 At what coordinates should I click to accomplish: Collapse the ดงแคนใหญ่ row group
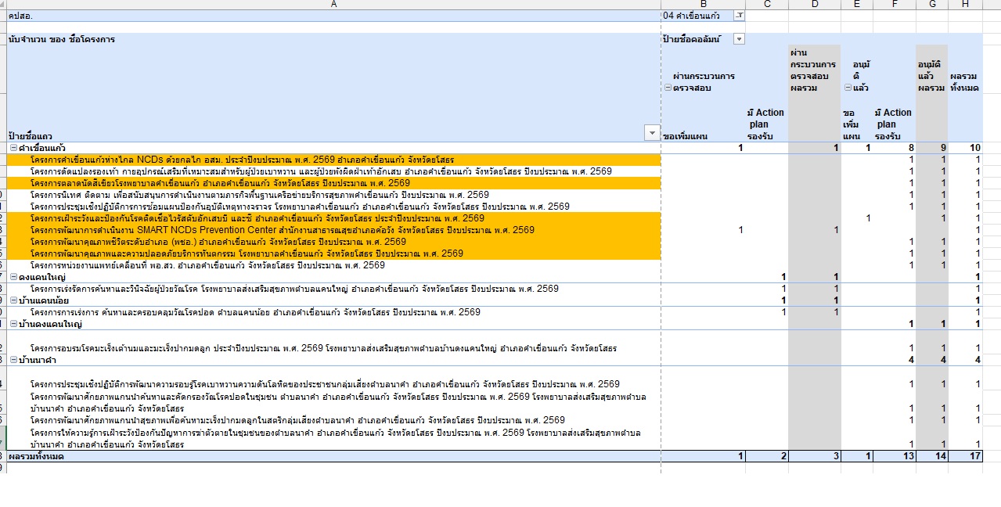(x=13, y=277)
